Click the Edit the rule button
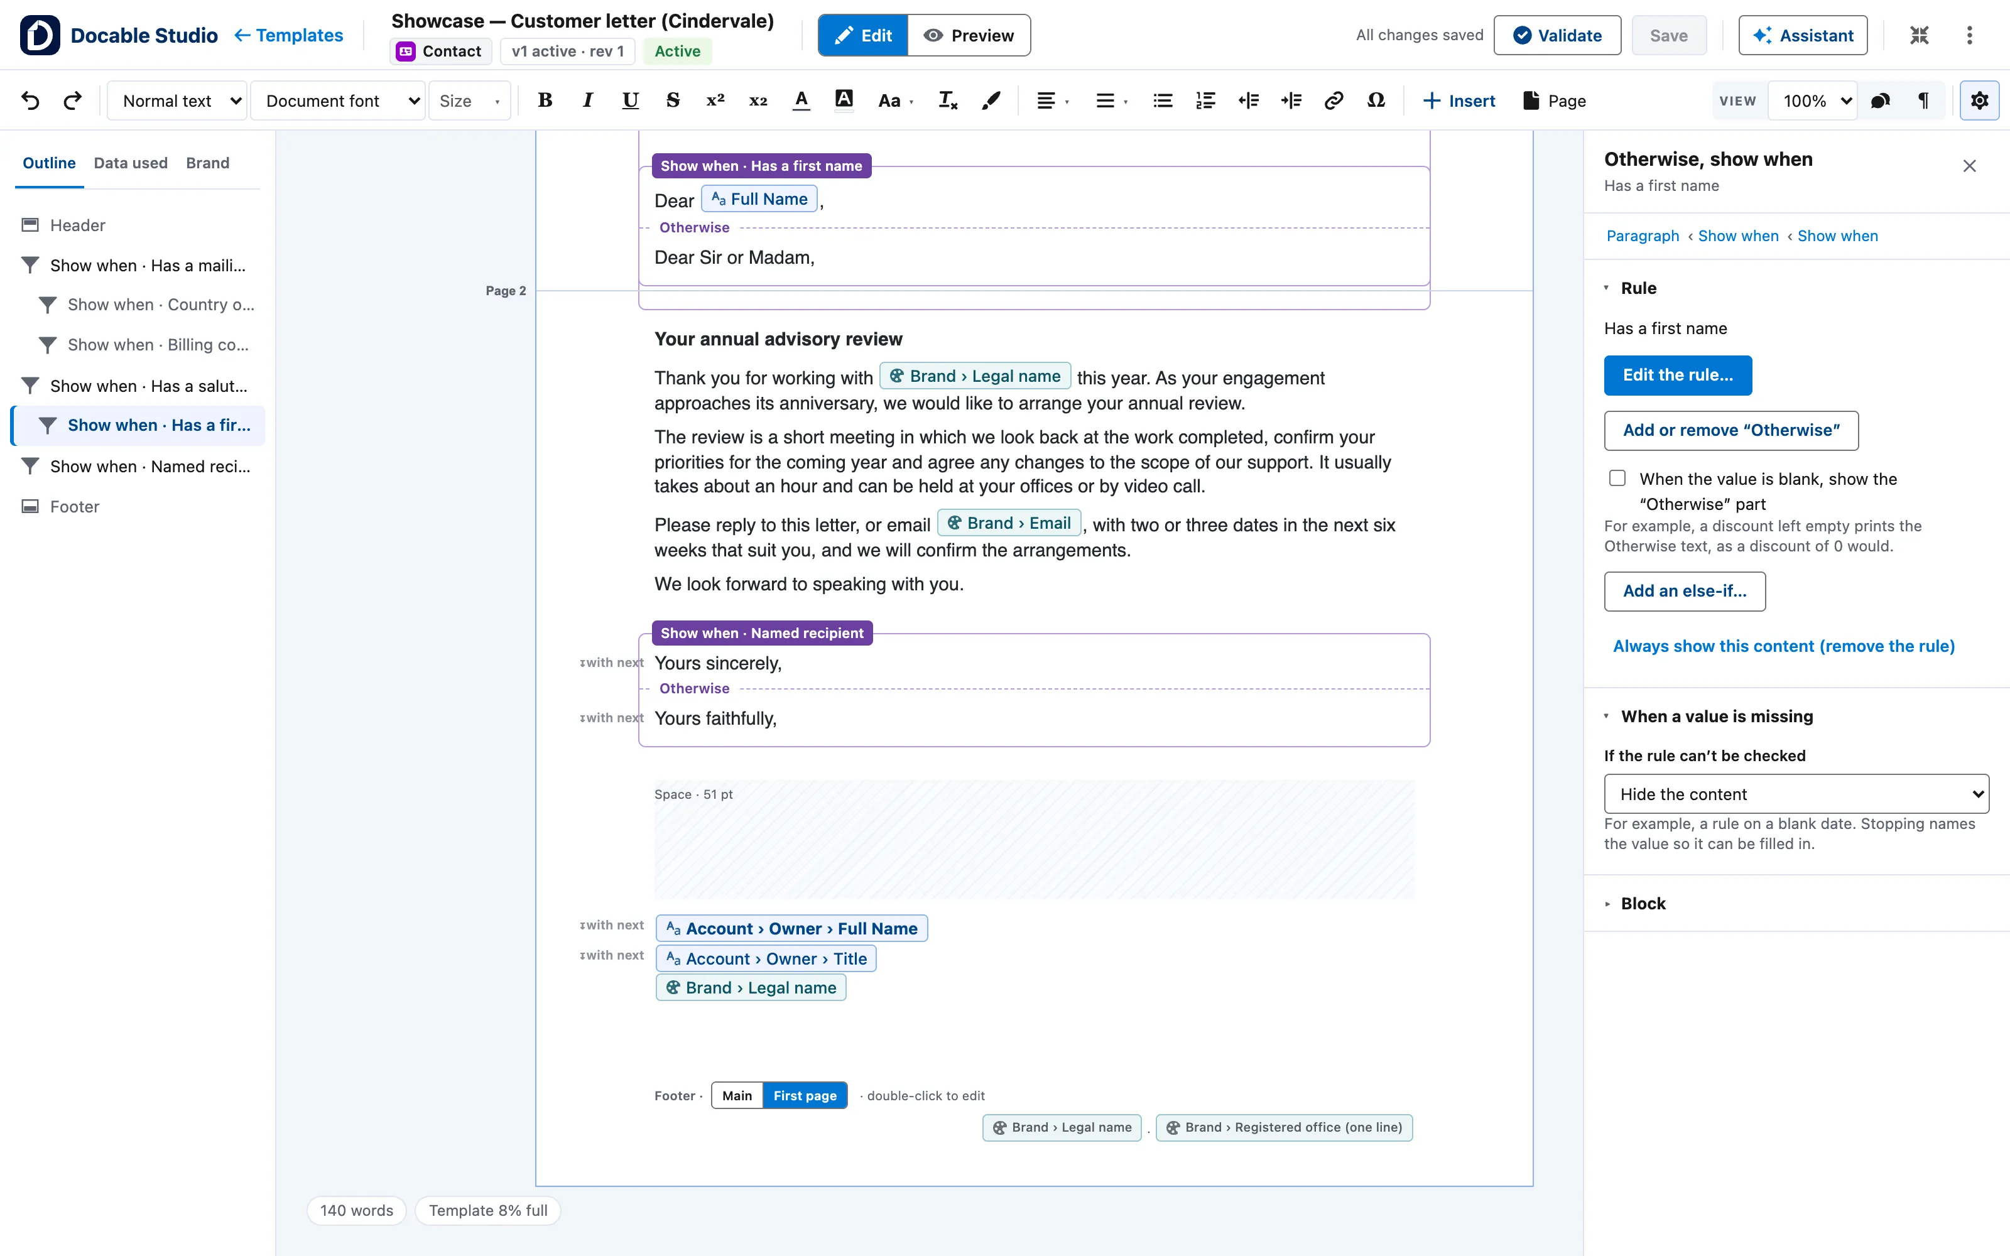The width and height of the screenshot is (2010, 1256). pyautogui.click(x=1678, y=375)
